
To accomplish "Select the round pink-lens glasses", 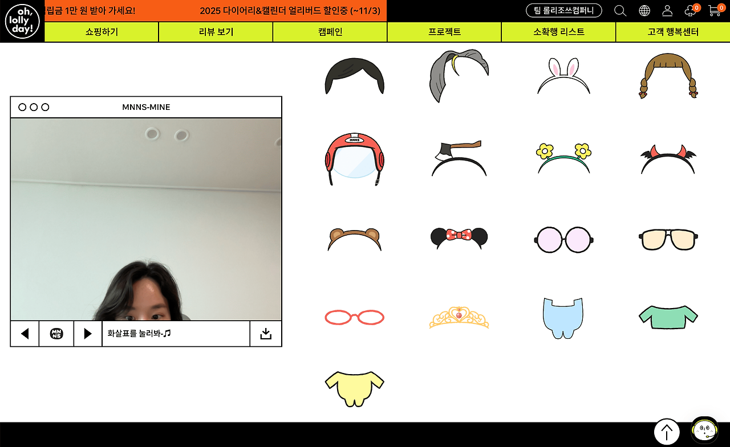I will point(563,239).
